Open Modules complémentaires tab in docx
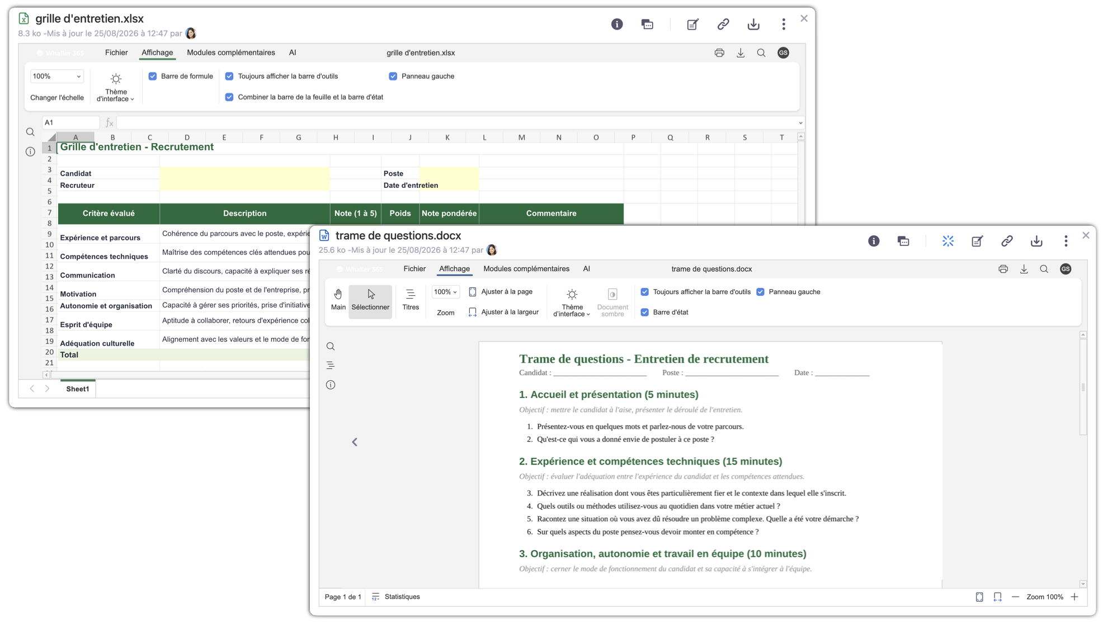The image size is (1103, 624). (x=526, y=269)
